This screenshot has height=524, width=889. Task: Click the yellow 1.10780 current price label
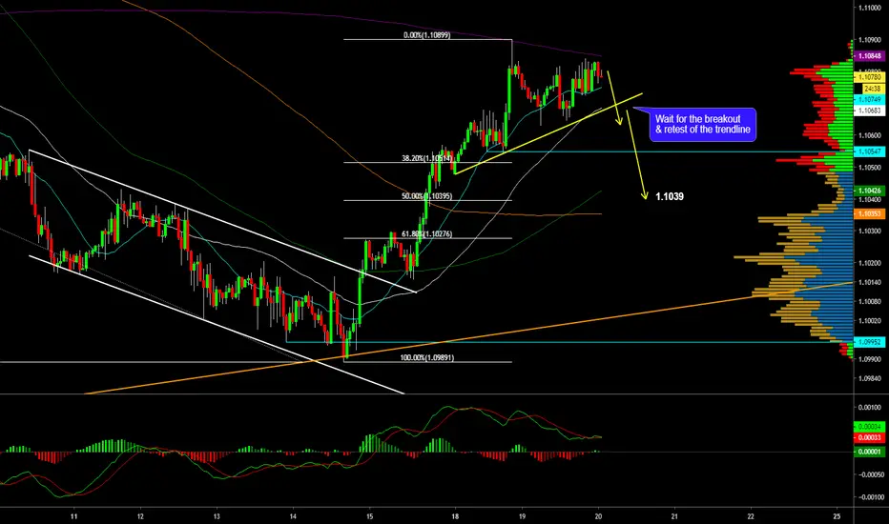pos(869,76)
